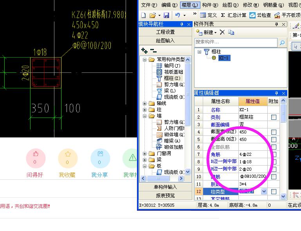The height and width of the screenshot is (231, 301).
Task: Select KZ-1 in component list
Action: [224, 58]
